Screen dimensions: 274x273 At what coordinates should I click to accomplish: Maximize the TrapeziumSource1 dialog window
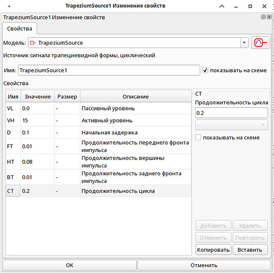coord(250,7)
